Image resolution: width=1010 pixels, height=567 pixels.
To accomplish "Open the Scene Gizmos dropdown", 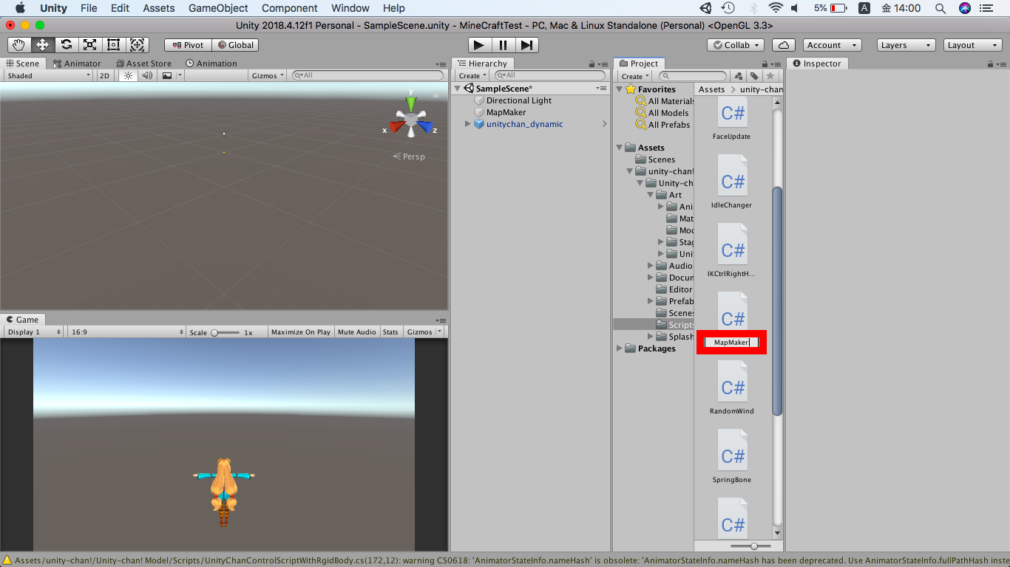I will click(x=268, y=75).
